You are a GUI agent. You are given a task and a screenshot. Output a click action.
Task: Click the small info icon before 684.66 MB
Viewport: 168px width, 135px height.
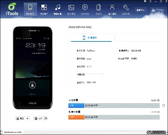pyautogui.click(x=128, y=50)
